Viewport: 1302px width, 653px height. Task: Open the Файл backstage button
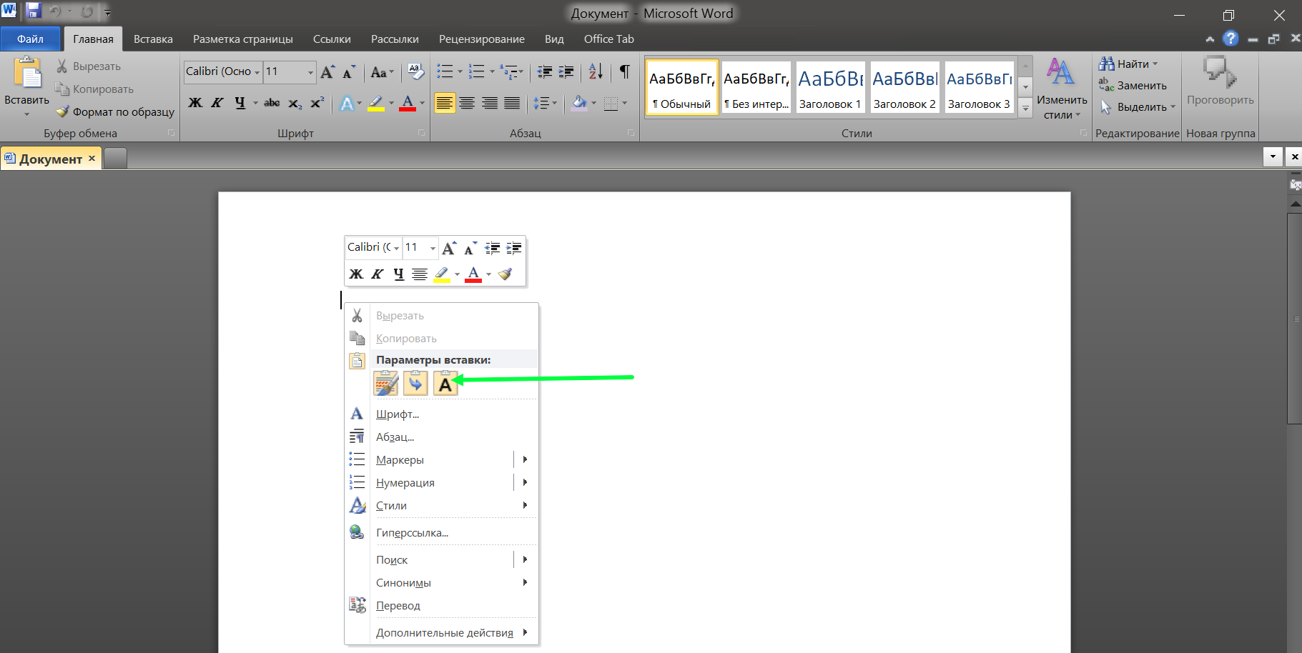(x=31, y=39)
